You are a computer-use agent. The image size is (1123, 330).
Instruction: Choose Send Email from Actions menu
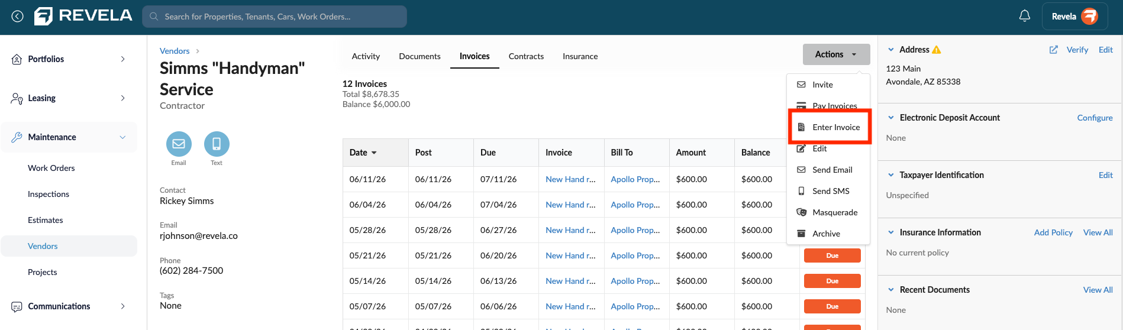828,170
